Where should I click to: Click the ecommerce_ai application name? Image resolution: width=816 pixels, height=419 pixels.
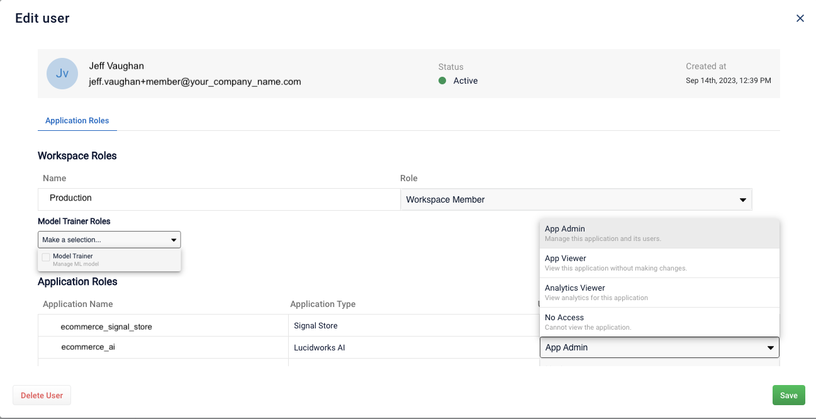(88, 347)
